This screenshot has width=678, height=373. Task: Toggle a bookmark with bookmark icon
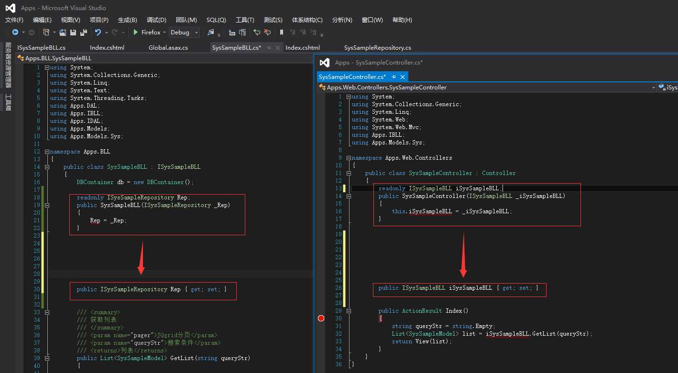(282, 33)
